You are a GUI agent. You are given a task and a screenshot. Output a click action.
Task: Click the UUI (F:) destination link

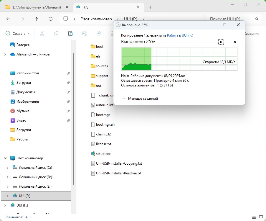[x=187, y=35]
